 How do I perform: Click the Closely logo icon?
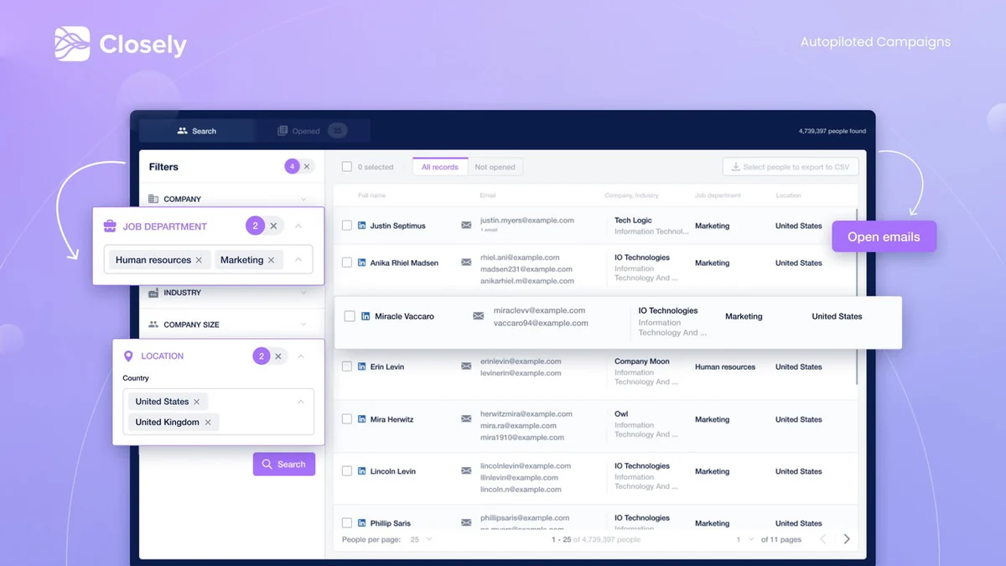click(72, 44)
